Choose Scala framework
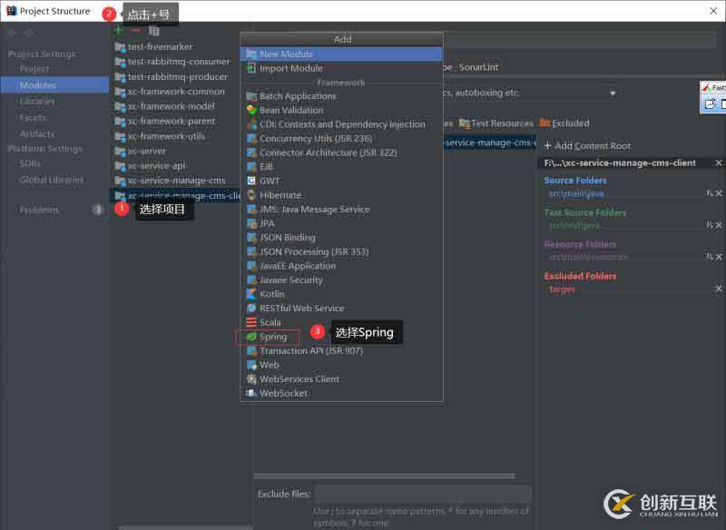 (341, 322)
